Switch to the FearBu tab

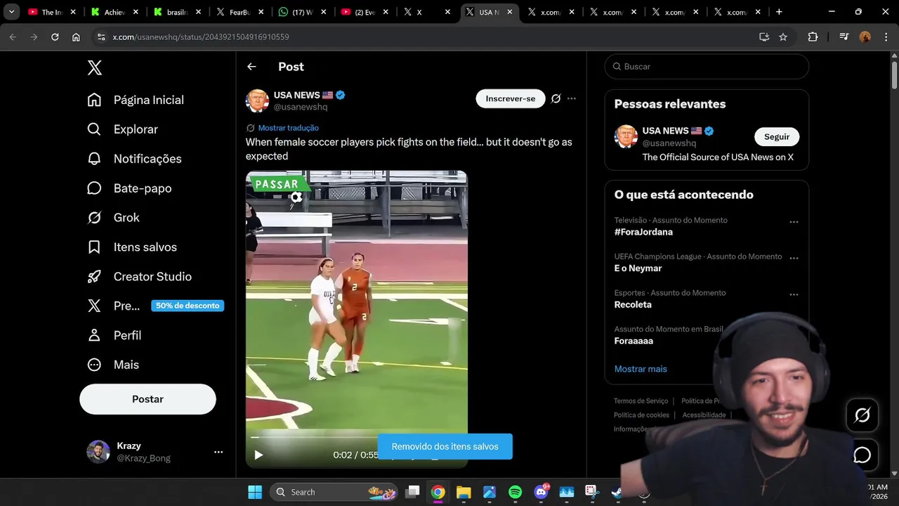coord(239,12)
